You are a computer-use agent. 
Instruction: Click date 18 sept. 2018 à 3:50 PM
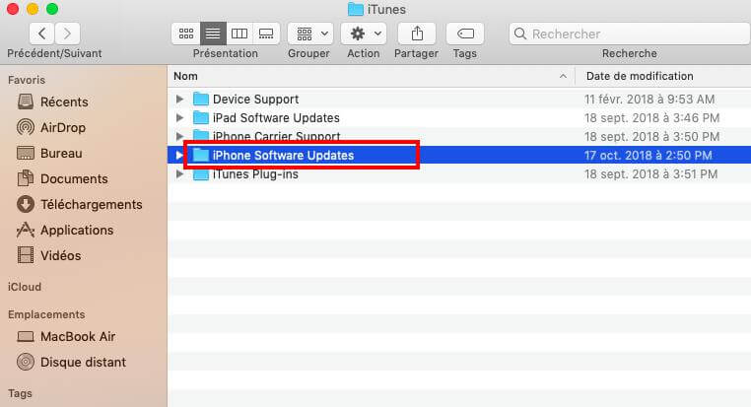pos(651,136)
